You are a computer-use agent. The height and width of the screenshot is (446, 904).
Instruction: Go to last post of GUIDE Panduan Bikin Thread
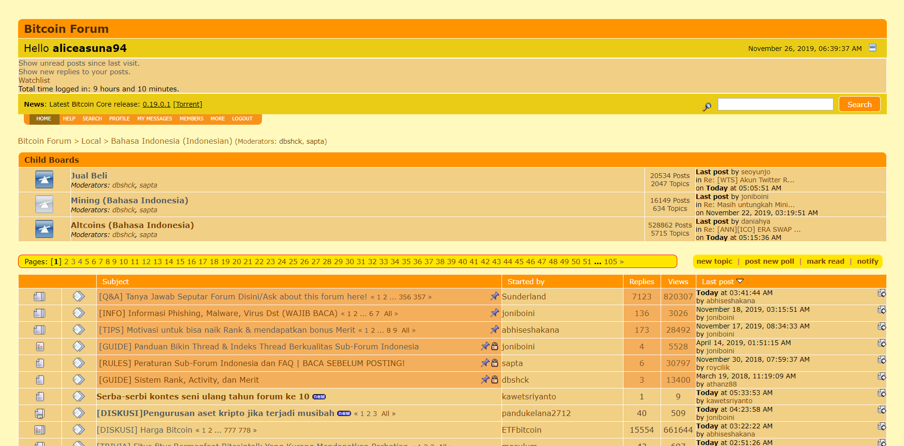pos(882,343)
